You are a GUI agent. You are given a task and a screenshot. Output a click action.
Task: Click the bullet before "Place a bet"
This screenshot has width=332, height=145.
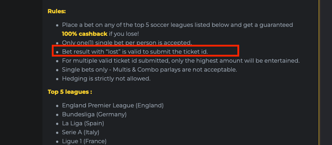[57, 25]
